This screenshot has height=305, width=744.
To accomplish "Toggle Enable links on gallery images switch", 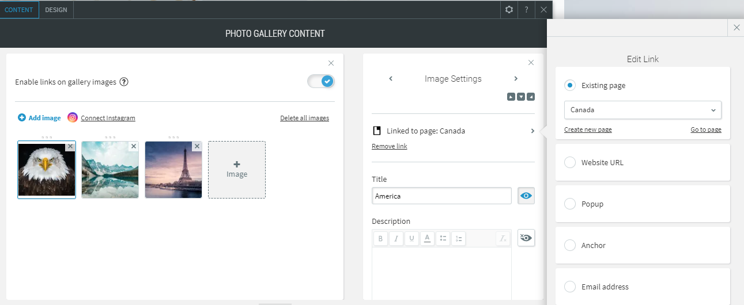I will pyautogui.click(x=321, y=81).
